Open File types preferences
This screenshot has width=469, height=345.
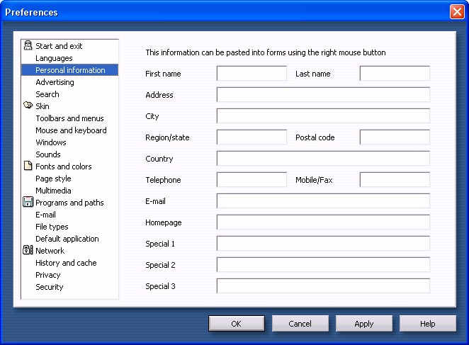[x=52, y=227]
